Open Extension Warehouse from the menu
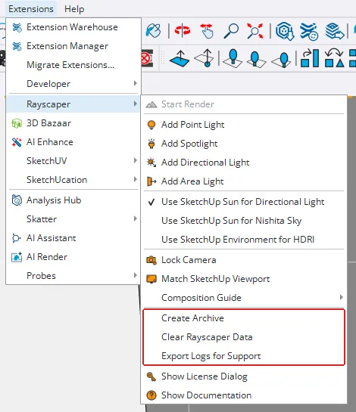This screenshot has width=356, height=412. point(73,27)
